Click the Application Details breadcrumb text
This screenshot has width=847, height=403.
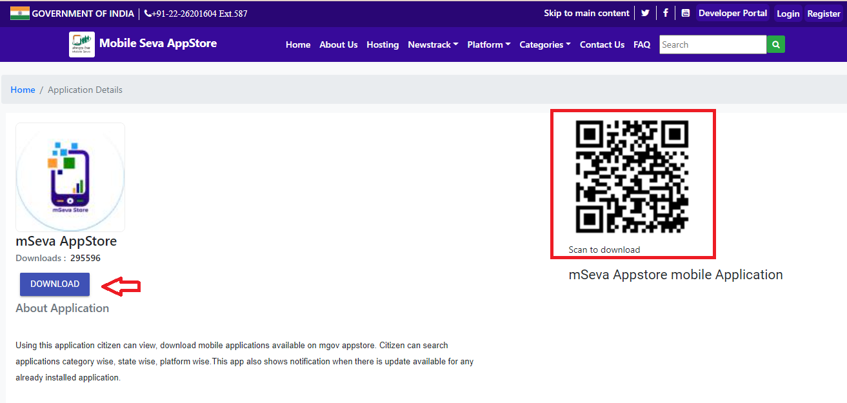click(85, 90)
